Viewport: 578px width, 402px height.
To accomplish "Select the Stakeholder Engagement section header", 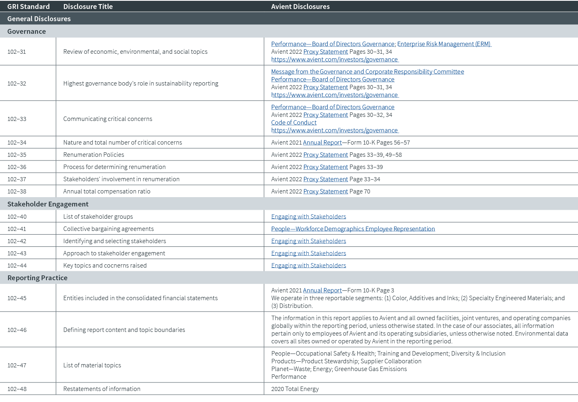I will coord(47,204).
